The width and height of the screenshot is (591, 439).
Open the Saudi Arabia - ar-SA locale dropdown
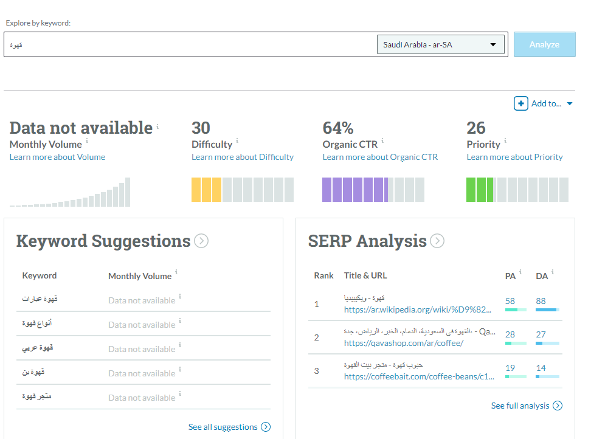(x=441, y=44)
